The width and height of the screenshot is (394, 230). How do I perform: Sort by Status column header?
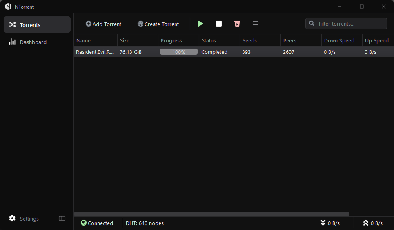219,40
